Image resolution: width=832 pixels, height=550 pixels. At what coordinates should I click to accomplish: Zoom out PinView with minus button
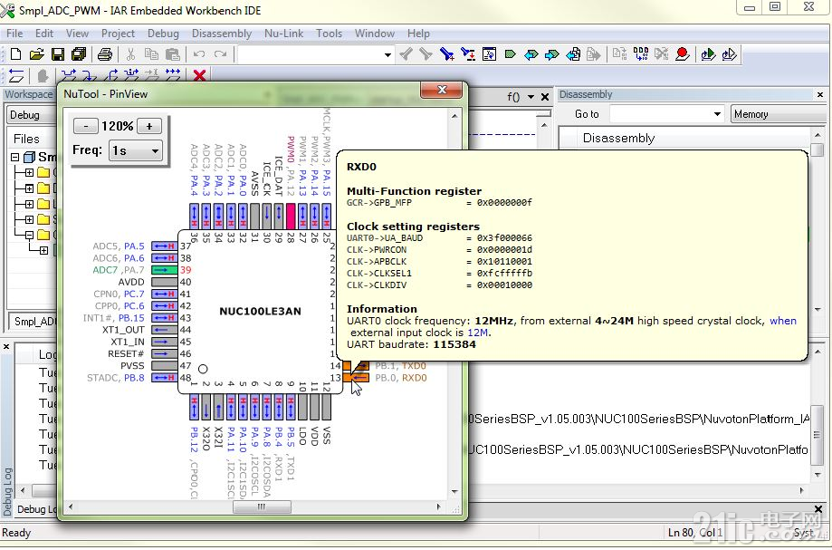(x=85, y=126)
